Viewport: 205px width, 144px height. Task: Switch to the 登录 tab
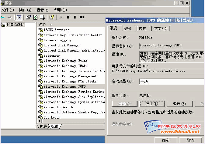pos(128,29)
